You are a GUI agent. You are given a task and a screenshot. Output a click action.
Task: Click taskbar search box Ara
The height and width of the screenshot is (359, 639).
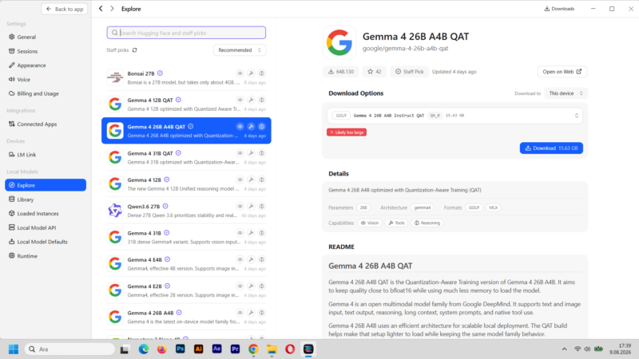tap(69, 349)
